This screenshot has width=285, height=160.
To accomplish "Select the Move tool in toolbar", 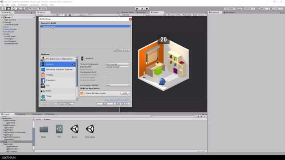I will tap(8, 9).
